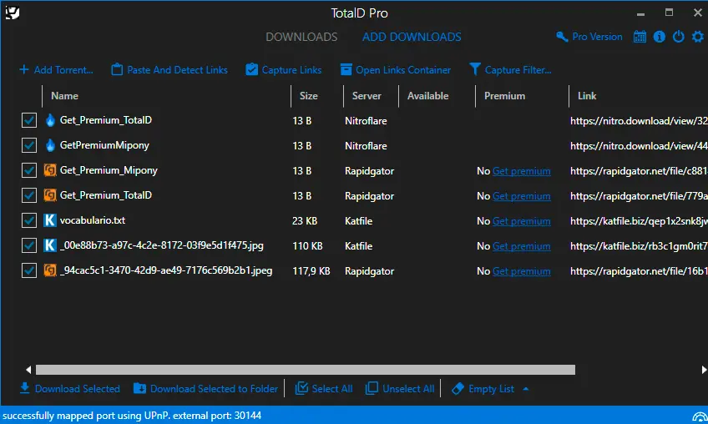Click the horizontal scrollbar thumb

coord(306,370)
